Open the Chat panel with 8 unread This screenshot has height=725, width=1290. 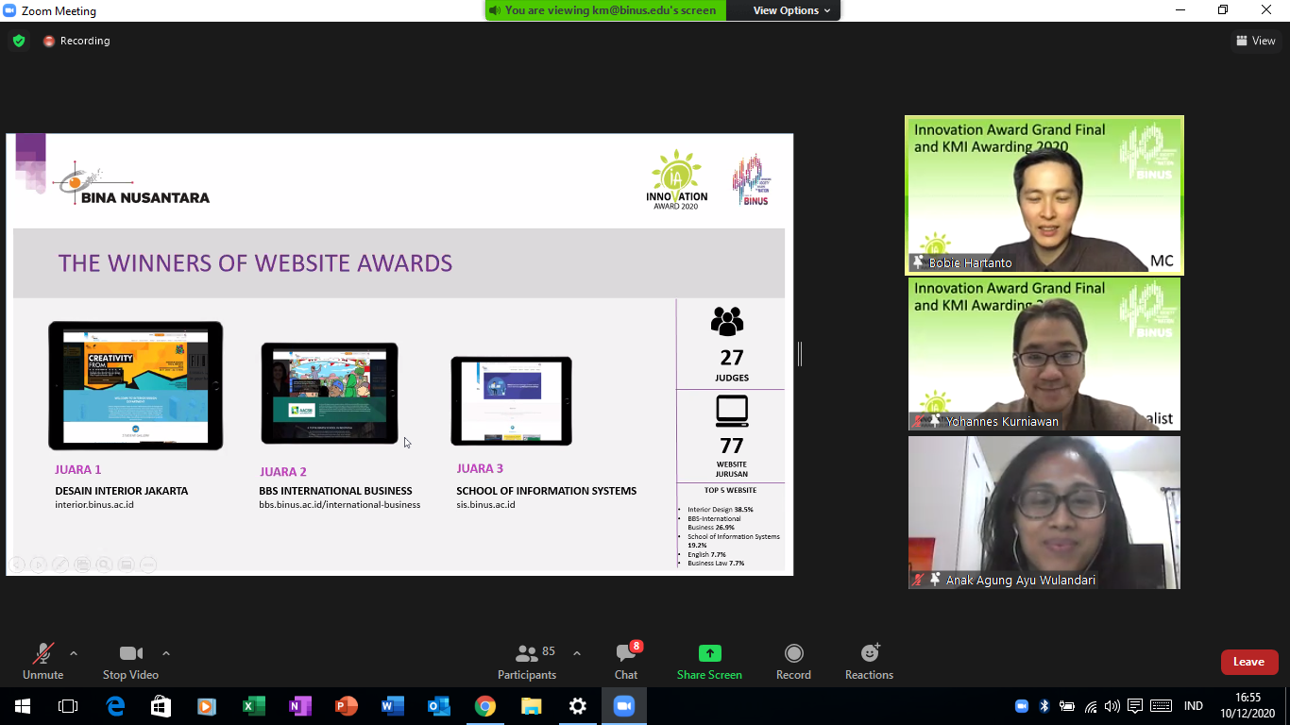point(626,662)
